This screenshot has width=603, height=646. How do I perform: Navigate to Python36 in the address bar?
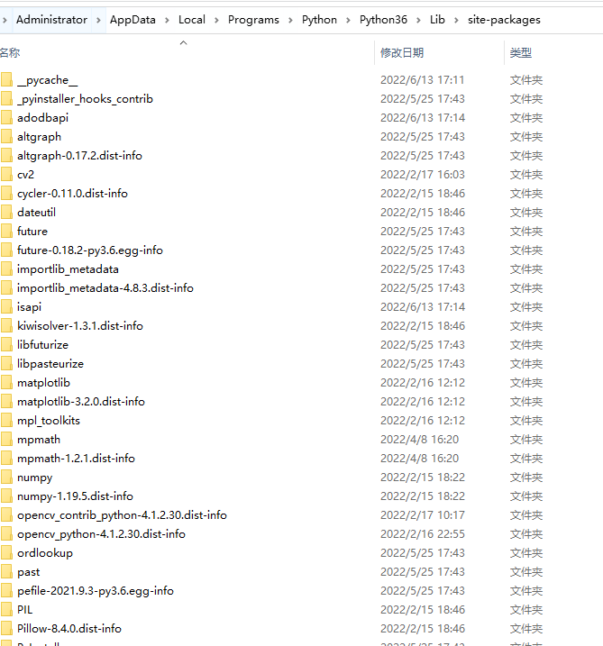point(383,20)
